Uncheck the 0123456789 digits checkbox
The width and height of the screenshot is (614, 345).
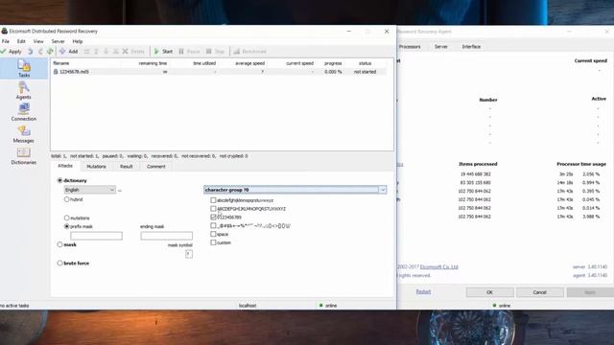[x=213, y=217]
